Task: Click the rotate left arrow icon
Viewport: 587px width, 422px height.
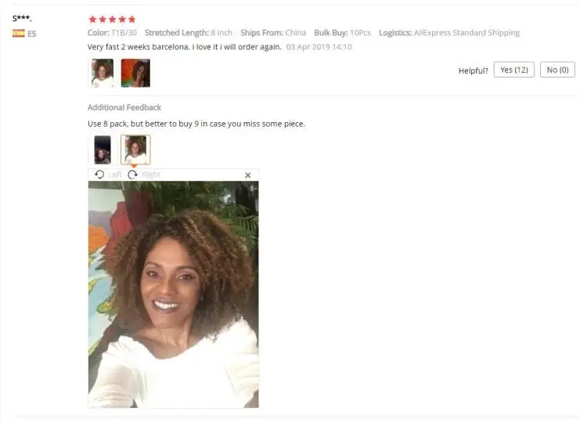Action: (x=99, y=175)
